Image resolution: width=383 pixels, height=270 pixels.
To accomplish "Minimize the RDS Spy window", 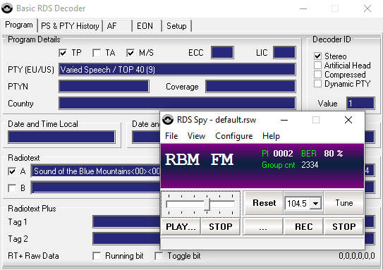I will (x=284, y=120).
